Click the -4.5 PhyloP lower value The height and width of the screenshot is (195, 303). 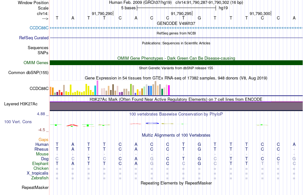(x=41, y=130)
